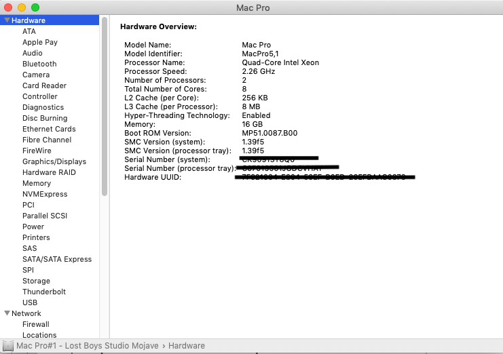Select Parallel SCSI entry

pos(45,216)
